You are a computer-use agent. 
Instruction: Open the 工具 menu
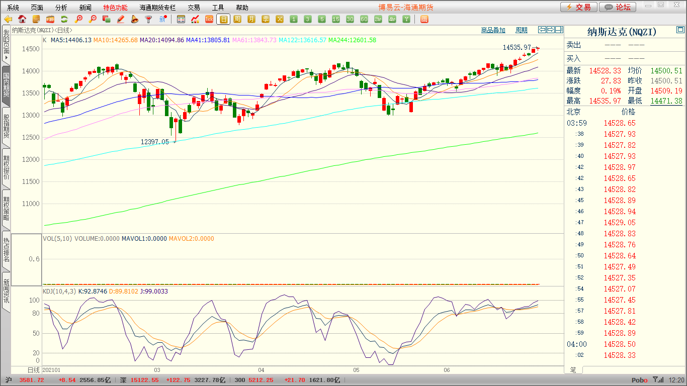click(x=218, y=8)
